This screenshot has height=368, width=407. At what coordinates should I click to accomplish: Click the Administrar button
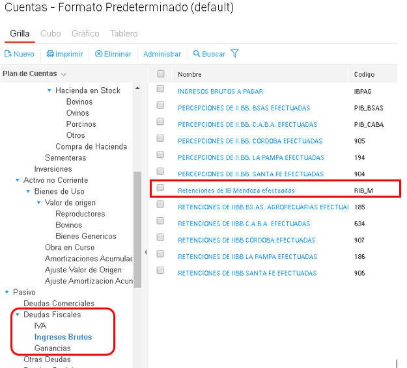162,54
